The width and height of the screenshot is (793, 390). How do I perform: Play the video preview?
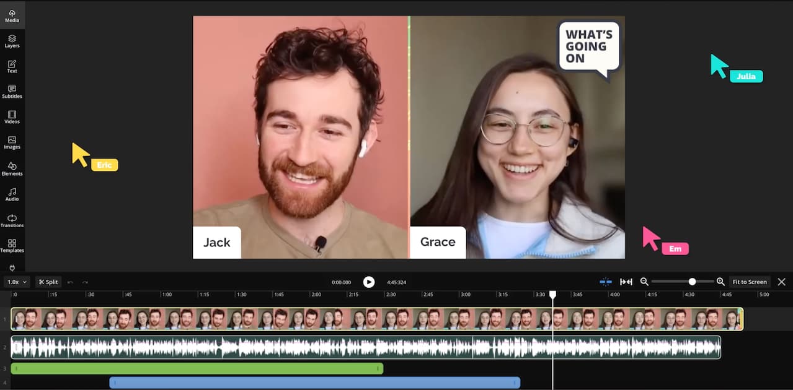tap(369, 282)
